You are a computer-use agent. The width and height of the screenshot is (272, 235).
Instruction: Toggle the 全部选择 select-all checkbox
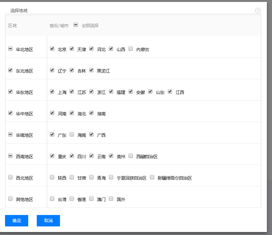pyautogui.click(x=76, y=25)
